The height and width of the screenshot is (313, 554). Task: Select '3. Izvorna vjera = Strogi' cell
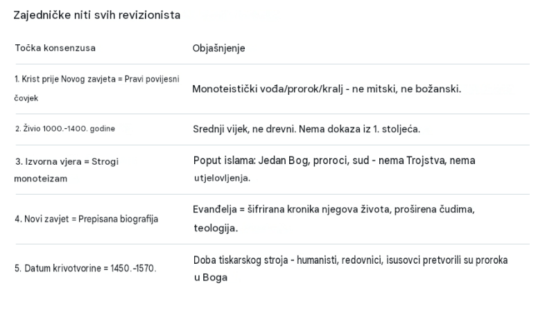[x=67, y=161]
